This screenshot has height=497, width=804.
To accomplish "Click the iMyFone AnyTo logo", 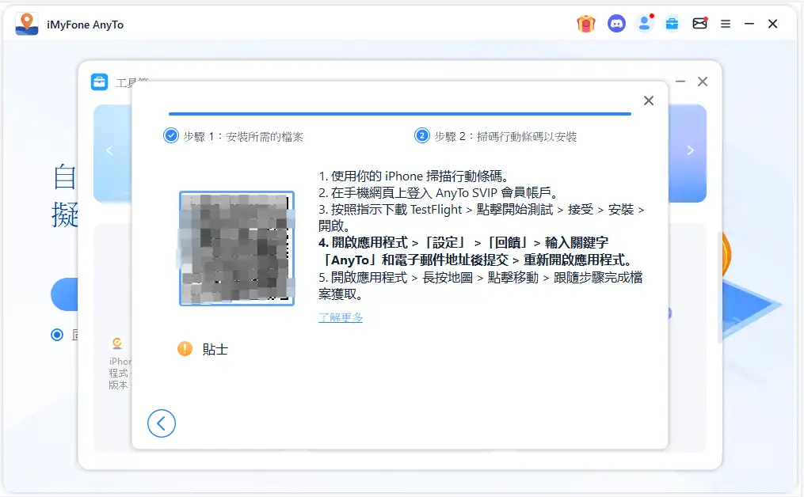I will point(27,24).
